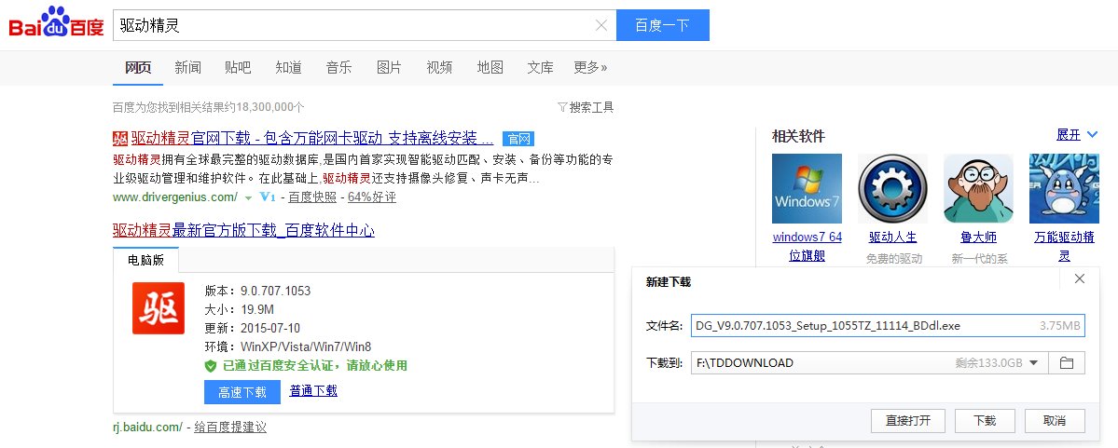
Task: Click the F:\TDDOWNLOAD path field
Action: pos(868,363)
